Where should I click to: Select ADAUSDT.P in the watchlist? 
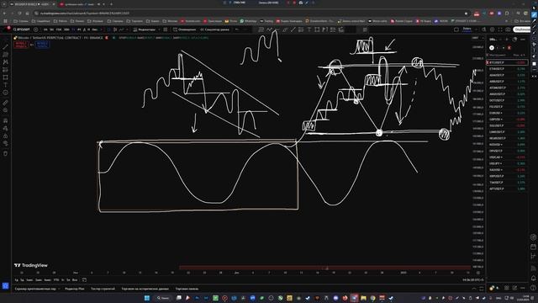(x=507, y=75)
